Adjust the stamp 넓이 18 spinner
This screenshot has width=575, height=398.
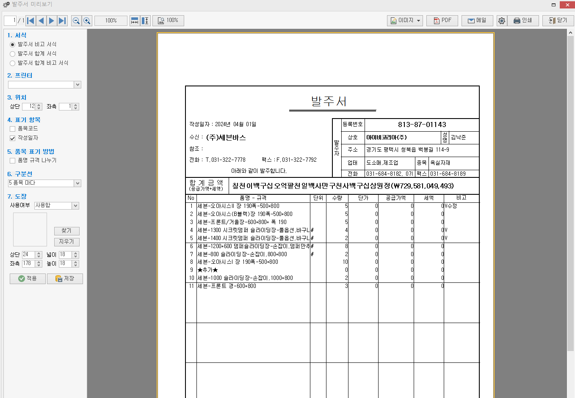[76, 254]
